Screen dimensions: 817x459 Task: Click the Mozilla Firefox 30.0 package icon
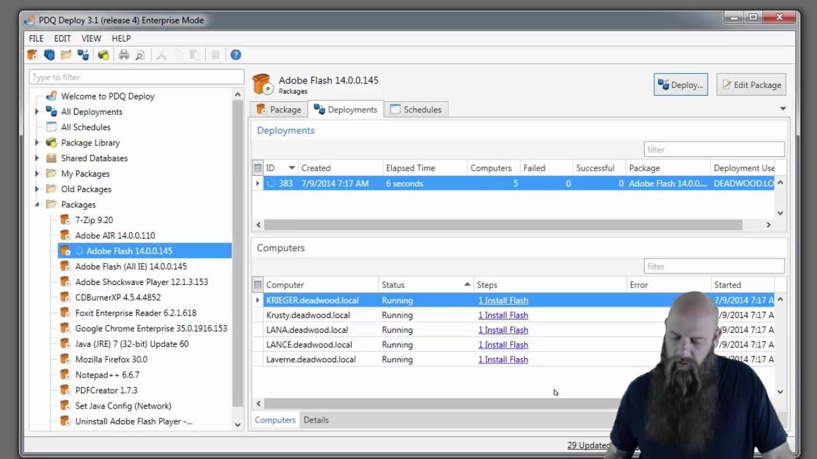64,359
